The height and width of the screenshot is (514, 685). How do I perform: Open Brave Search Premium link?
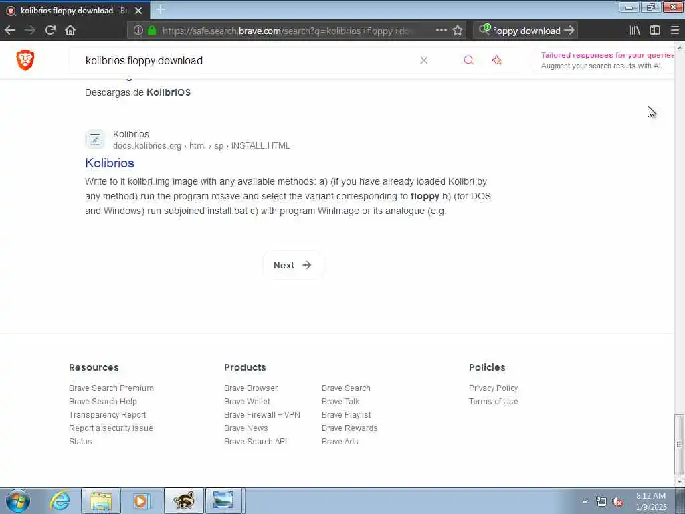tap(111, 388)
